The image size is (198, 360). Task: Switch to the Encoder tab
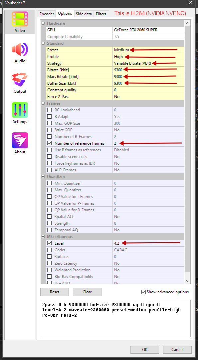pyautogui.click(x=47, y=14)
